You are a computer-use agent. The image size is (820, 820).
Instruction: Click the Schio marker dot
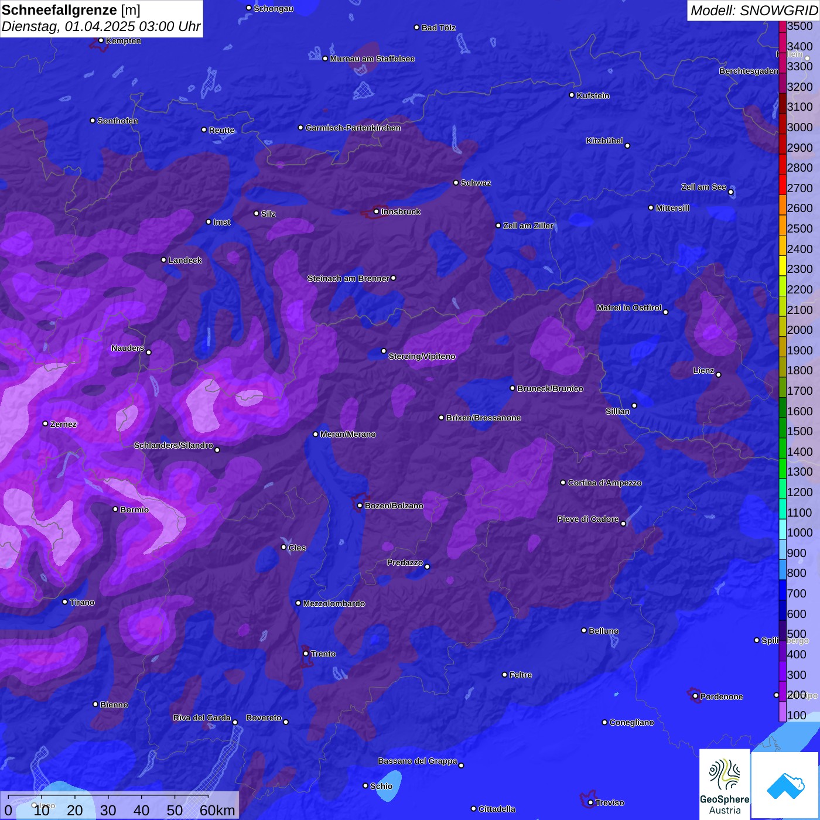pos(365,786)
